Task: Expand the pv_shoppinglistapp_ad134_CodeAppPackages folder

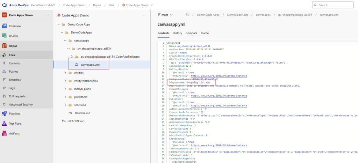Action: click(72, 57)
